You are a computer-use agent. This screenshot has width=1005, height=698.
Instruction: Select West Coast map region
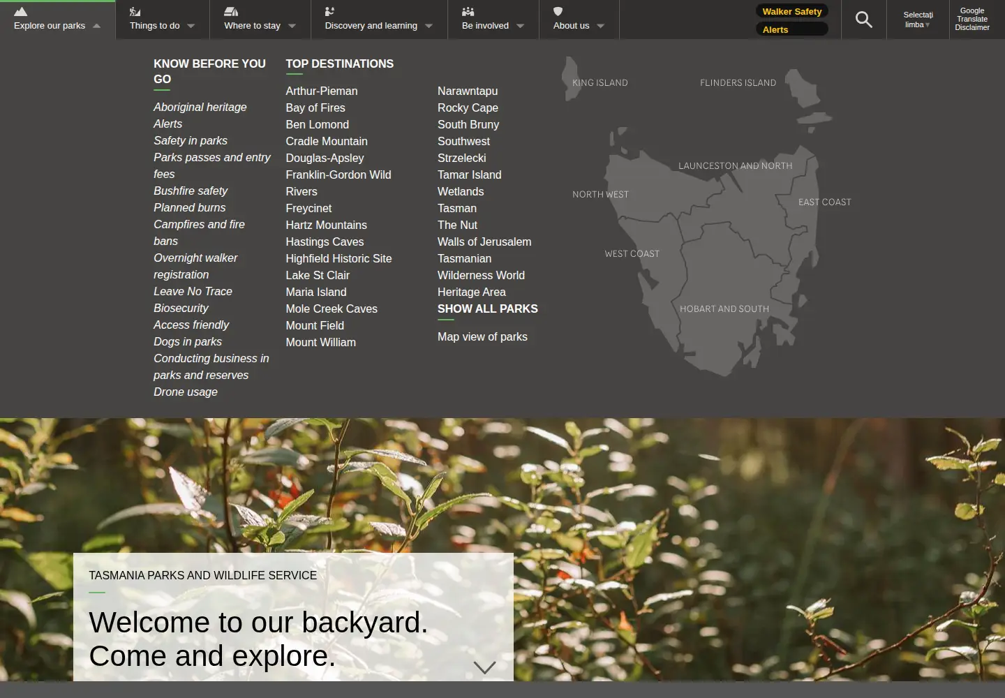click(632, 253)
